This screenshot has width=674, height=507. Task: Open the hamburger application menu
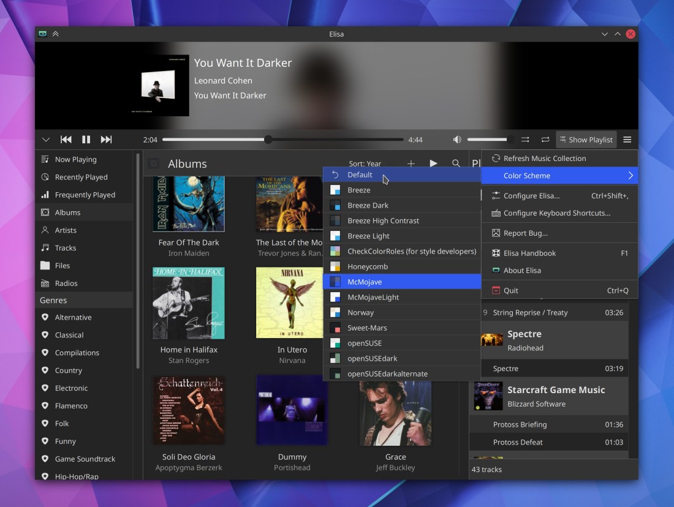627,140
